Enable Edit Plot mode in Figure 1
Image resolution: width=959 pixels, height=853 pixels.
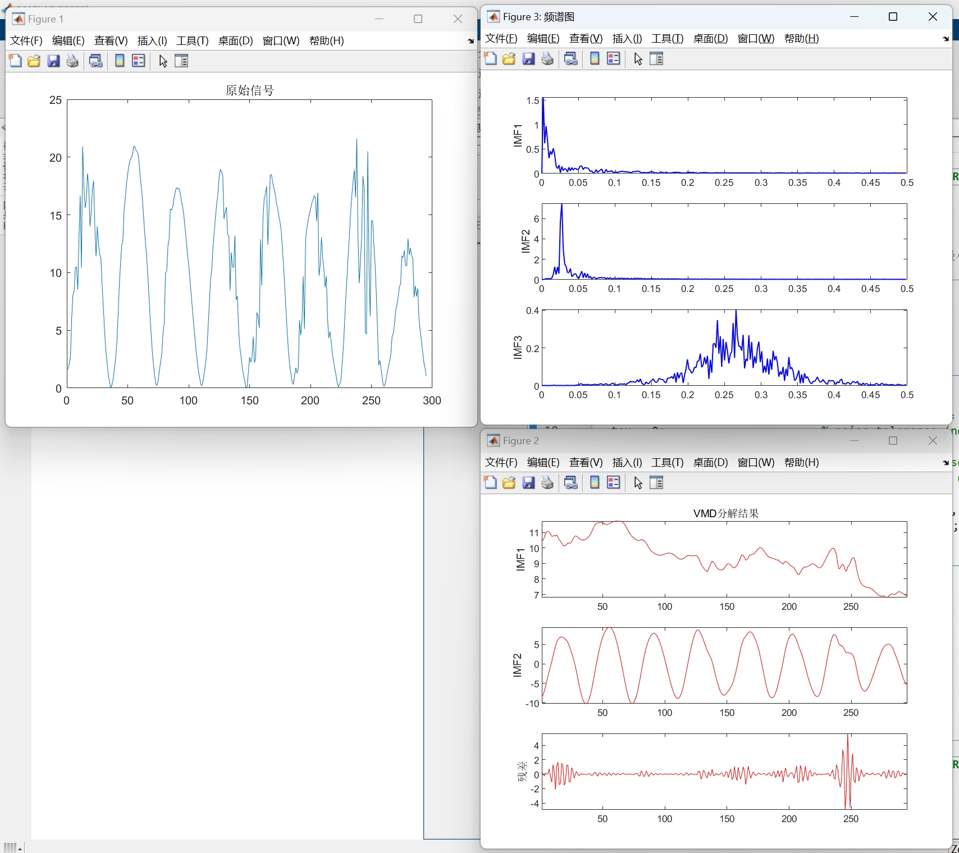pos(162,61)
